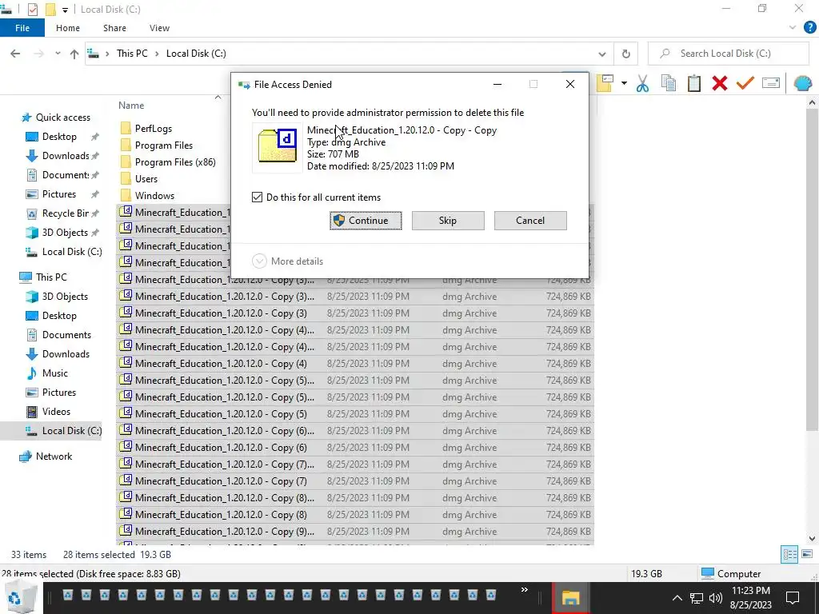Click the folder icon in title bar
Screen dimensions: 819x614
pyautogui.click(x=50, y=10)
